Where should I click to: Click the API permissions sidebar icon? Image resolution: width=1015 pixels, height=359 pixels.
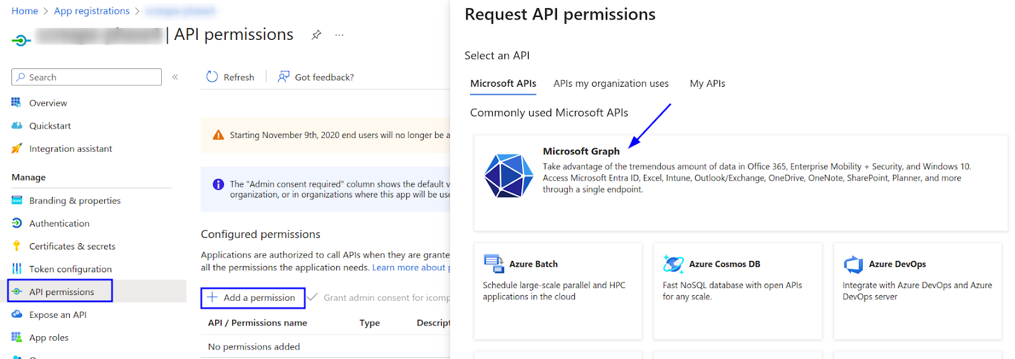[x=16, y=291]
